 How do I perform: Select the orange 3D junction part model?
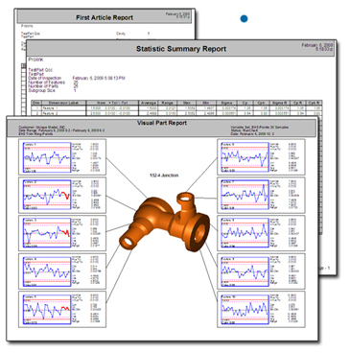(164, 222)
